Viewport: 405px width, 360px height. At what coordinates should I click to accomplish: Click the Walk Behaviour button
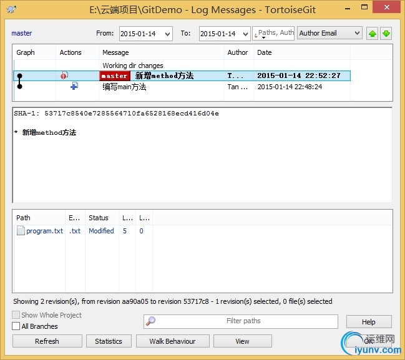pyautogui.click(x=172, y=341)
